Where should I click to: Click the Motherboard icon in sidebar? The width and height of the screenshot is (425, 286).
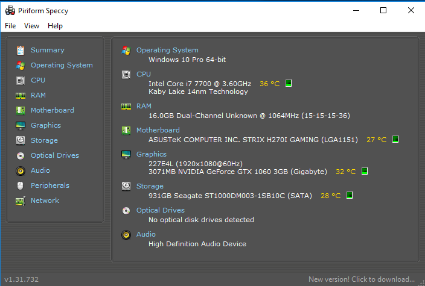pyautogui.click(x=21, y=111)
